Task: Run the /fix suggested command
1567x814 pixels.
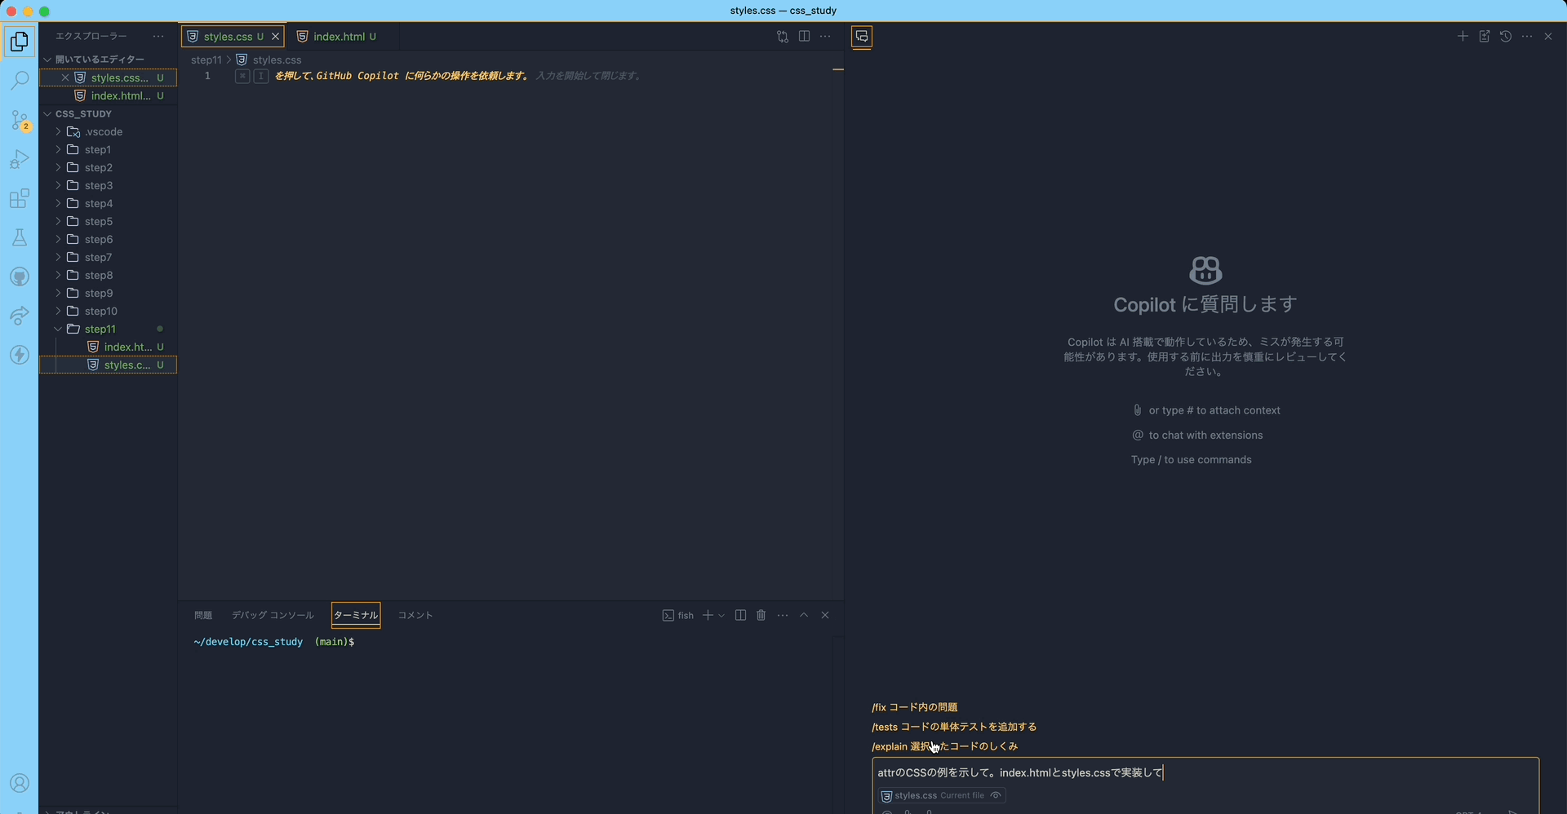Action: point(914,708)
